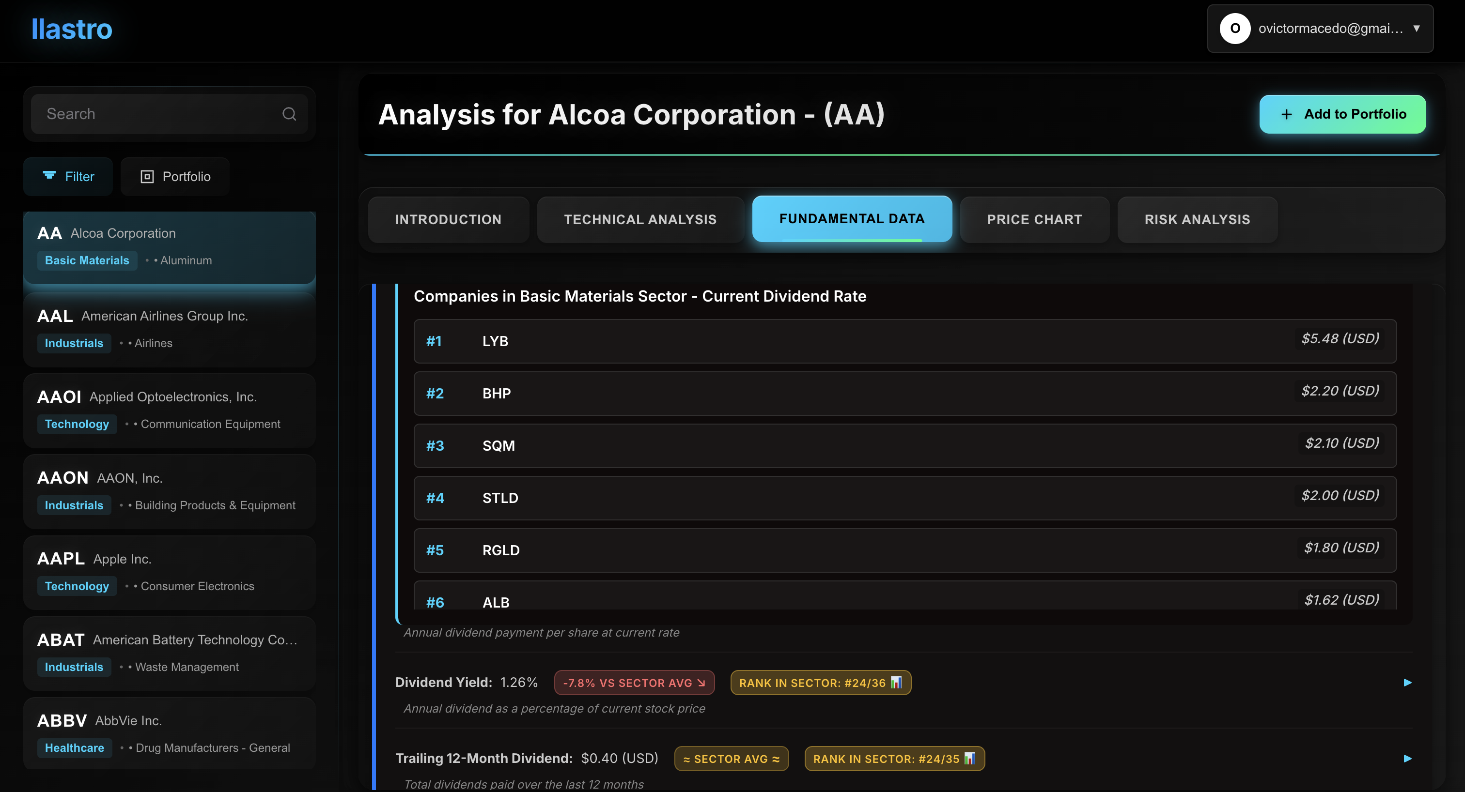The width and height of the screenshot is (1465, 792).
Task: Click the Analysis for Alcoa Corporation heading
Action: [x=631, y=114]
